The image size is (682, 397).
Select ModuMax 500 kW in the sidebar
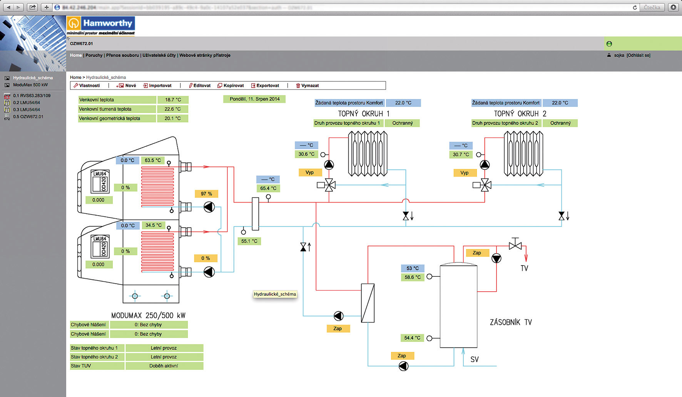click(x=30, y=85)
